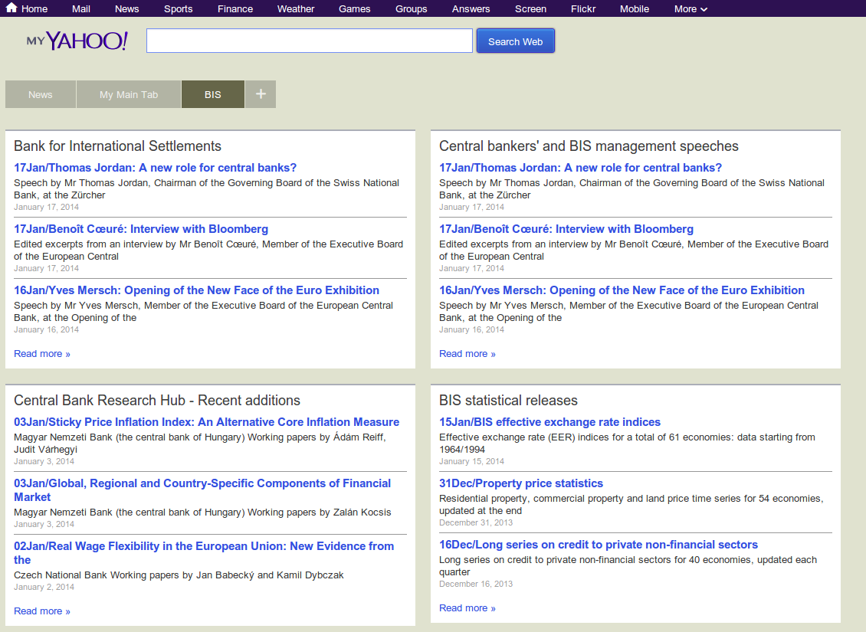Viewport: 866px width, 632px height.
Task: Open Sticky Price Inflation Index article
Action: (x=206, y=422)
